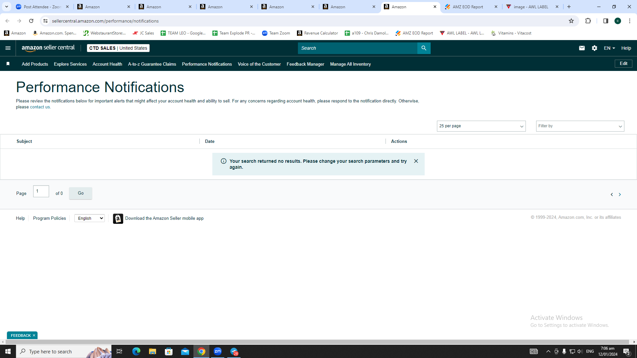The height and width of the screenshot is (358, 637).
Task: Open the messages envelope icon
Action: 582,48
